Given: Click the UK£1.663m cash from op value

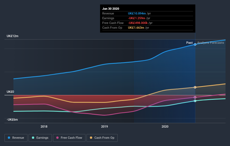Looking at the screenshot, I should pos(136,28).
